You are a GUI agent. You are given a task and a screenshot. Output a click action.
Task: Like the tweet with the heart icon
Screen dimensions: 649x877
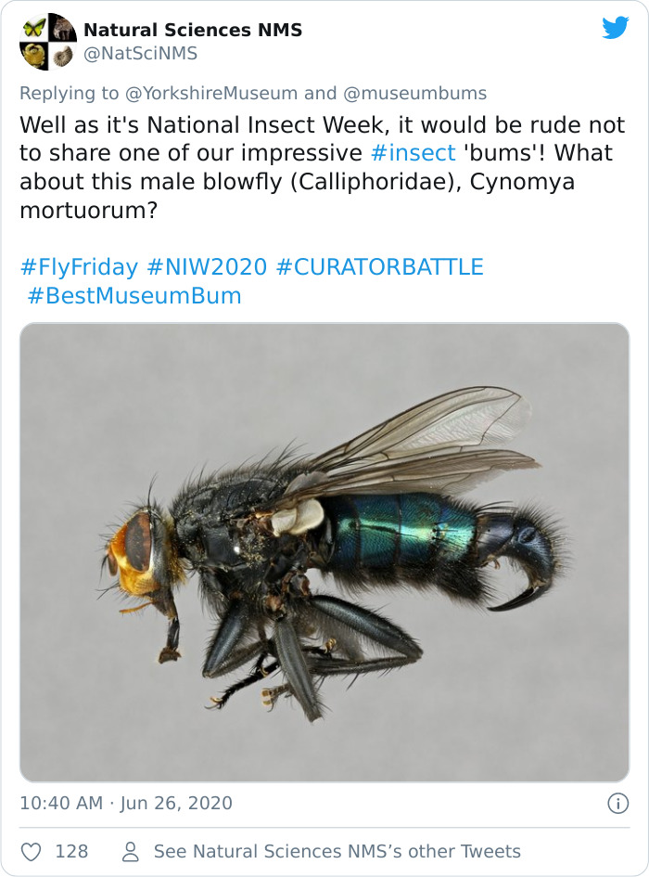(x=31, y=852)
